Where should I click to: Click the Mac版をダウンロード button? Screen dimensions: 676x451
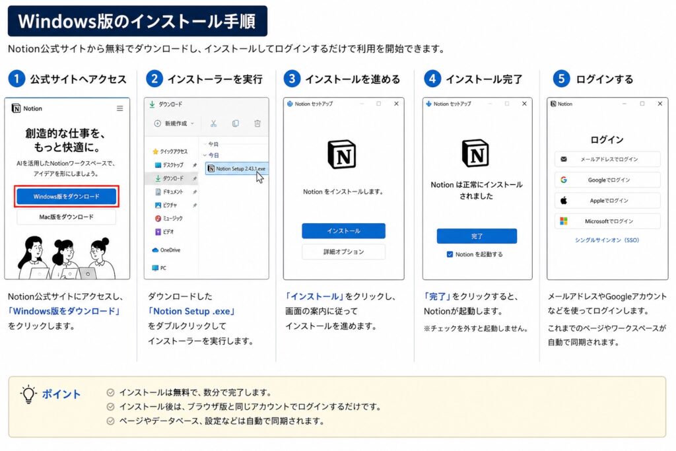pyautogui.click(x=67, y=217)
